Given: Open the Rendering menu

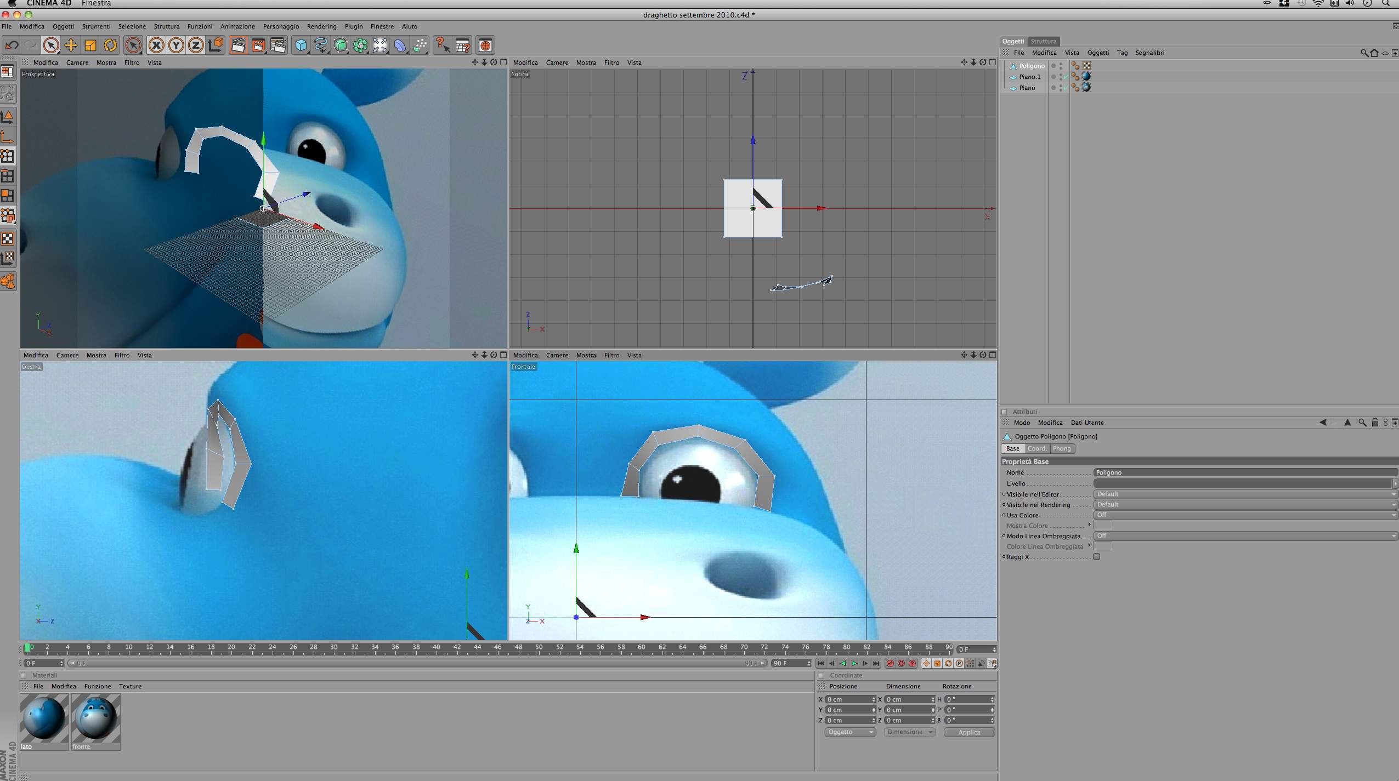Looking at the screenshot, I should (321, 26).
